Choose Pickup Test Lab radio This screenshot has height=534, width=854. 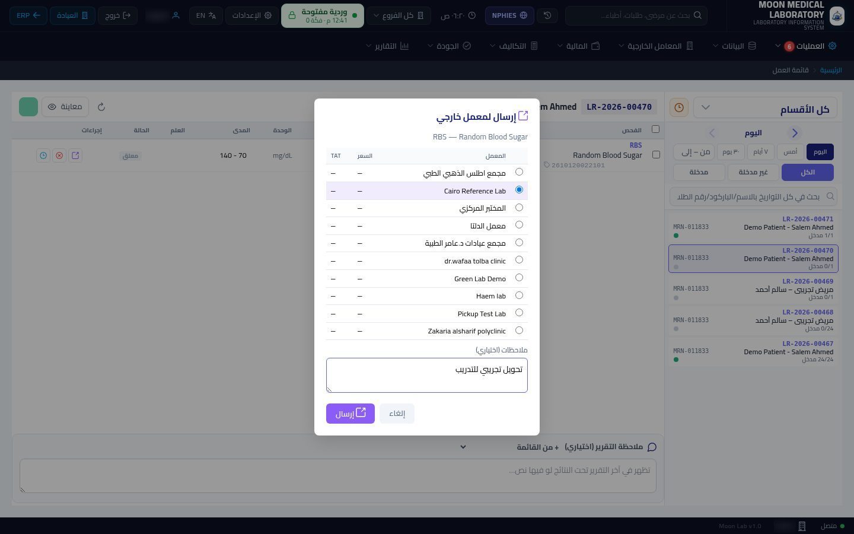coord(519,313)
